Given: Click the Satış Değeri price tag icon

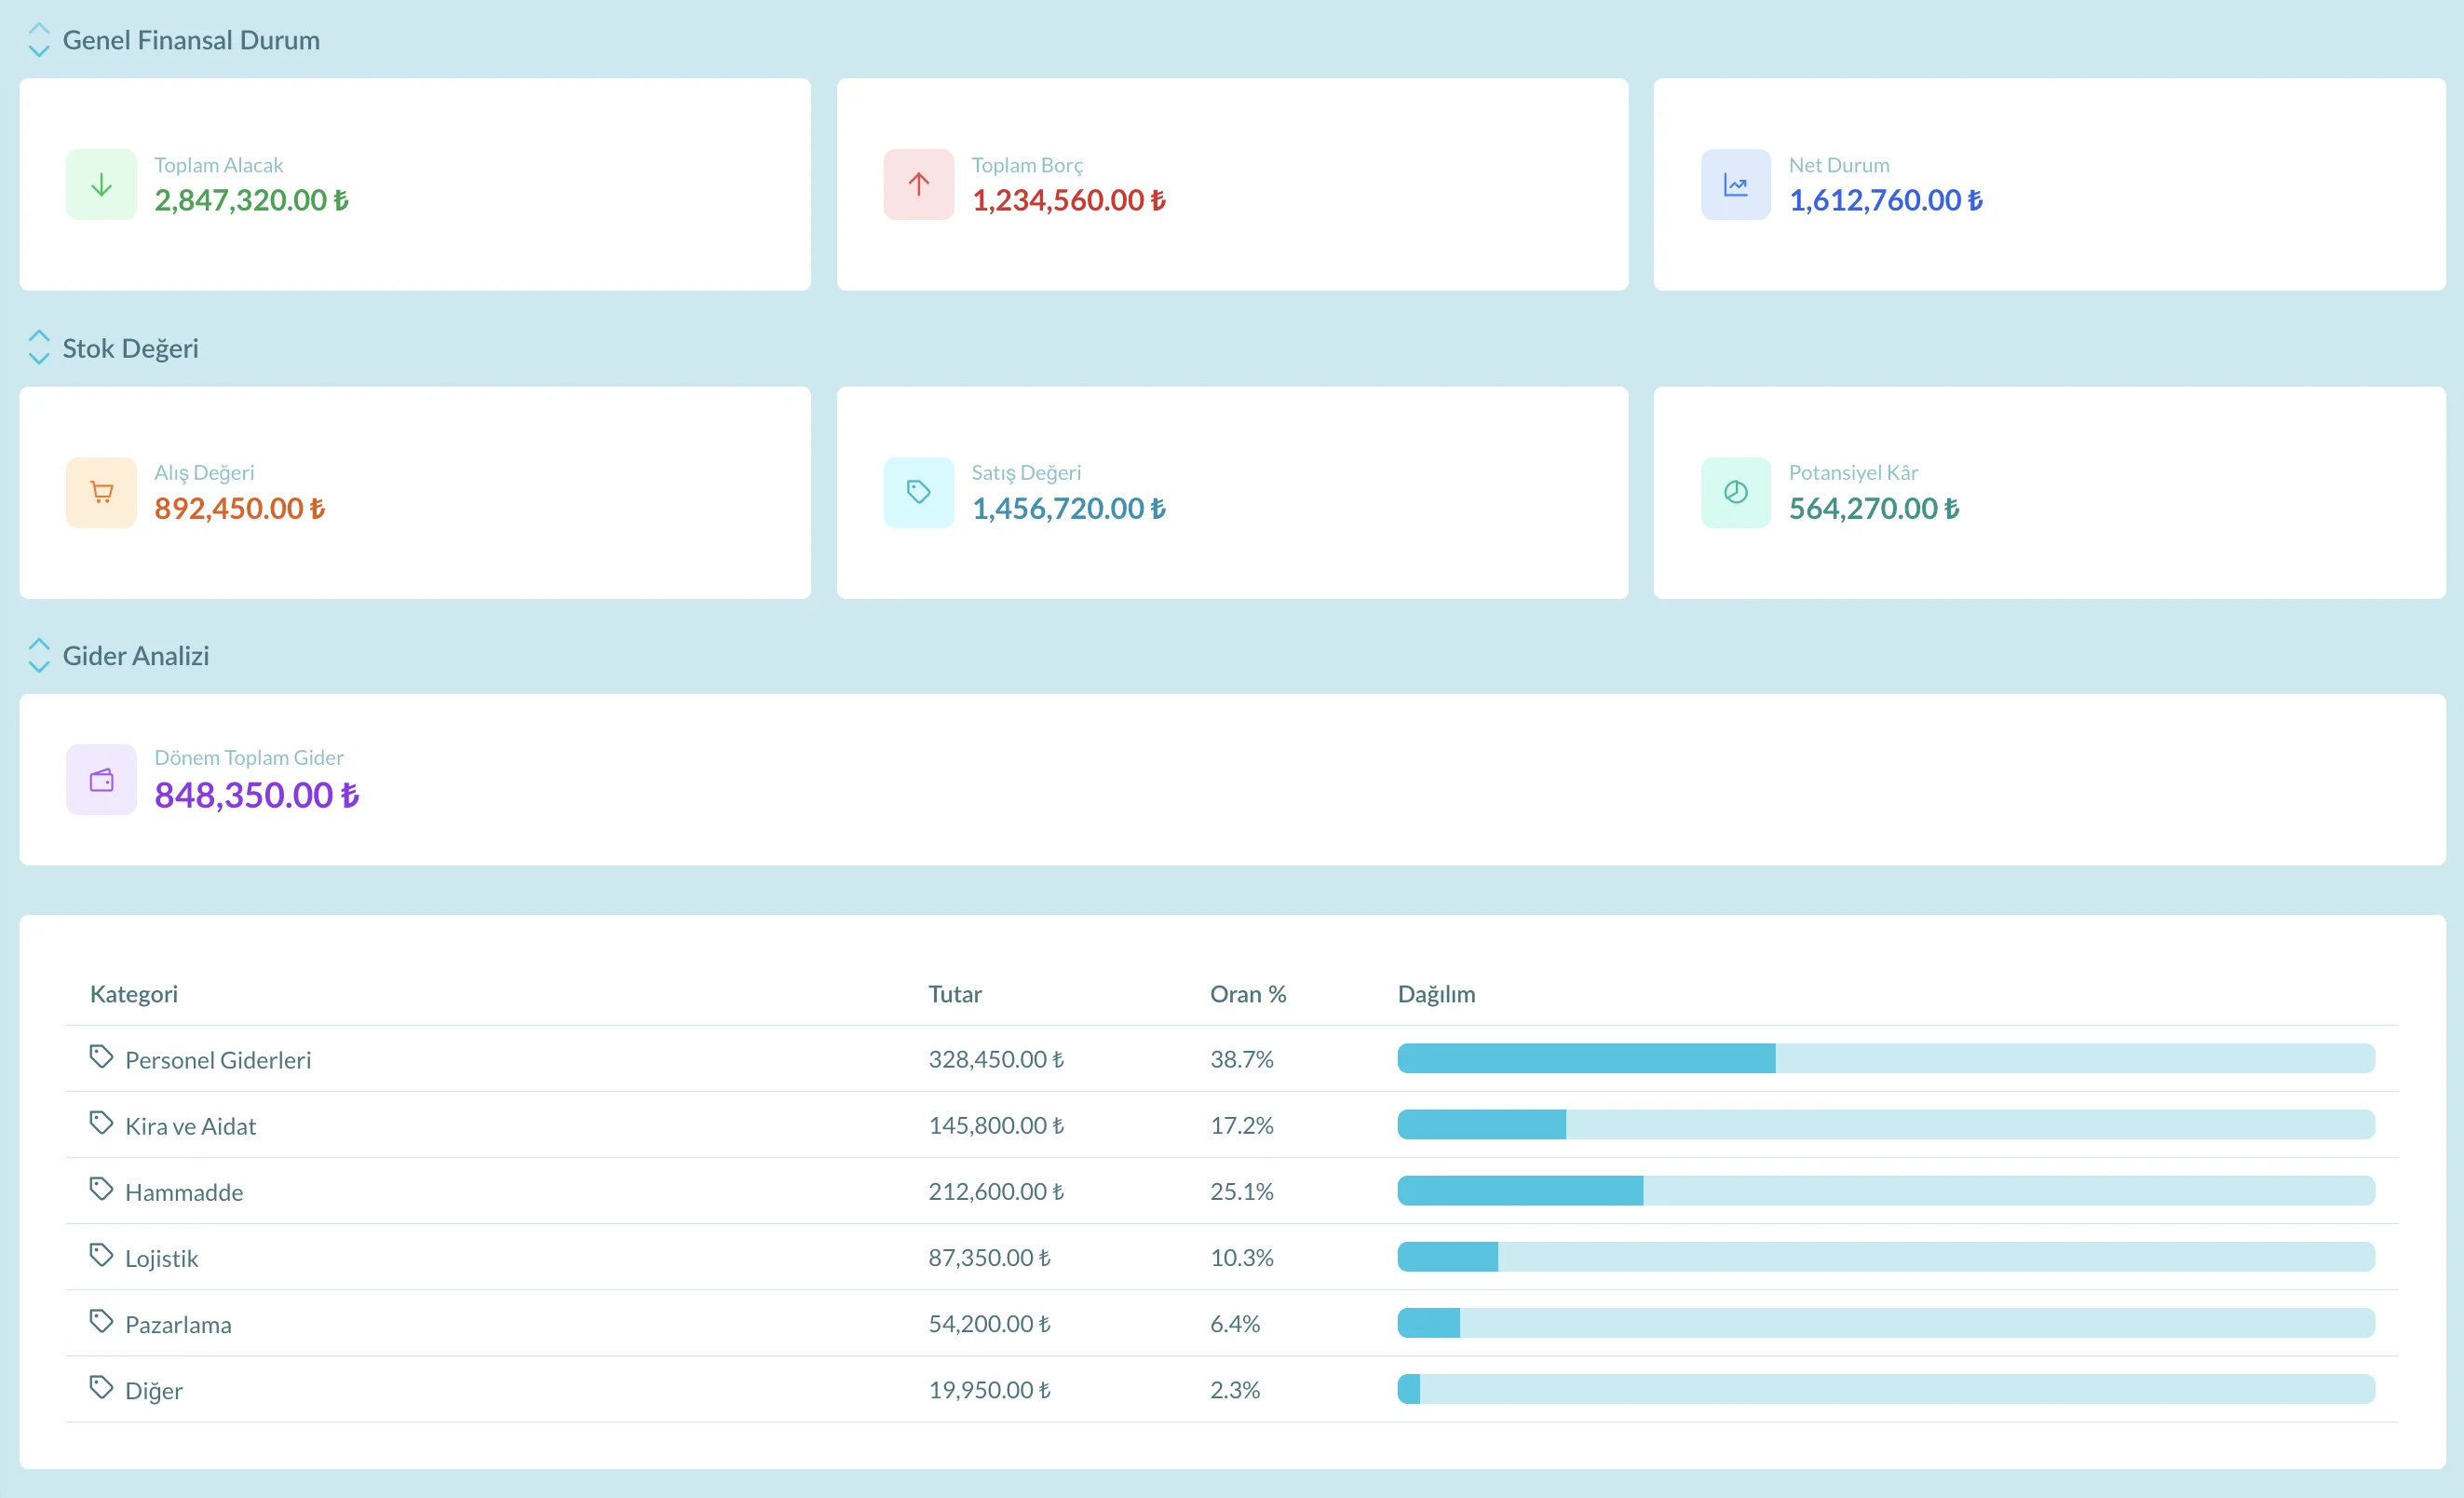Looking at the screenshot, I should point(918,492).
